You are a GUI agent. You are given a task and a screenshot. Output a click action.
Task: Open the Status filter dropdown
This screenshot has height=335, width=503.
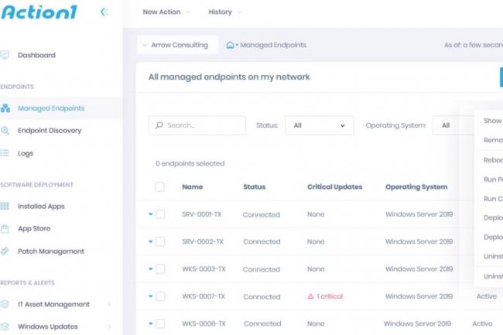tap(319, 125)
